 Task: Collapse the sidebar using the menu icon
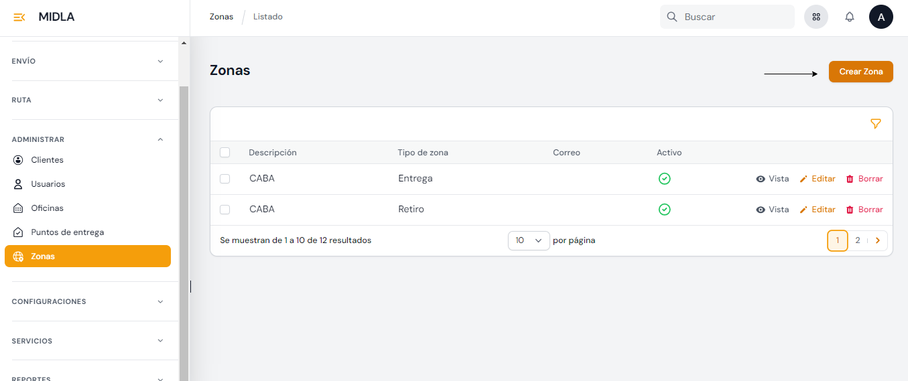click(x=19, y=17)
